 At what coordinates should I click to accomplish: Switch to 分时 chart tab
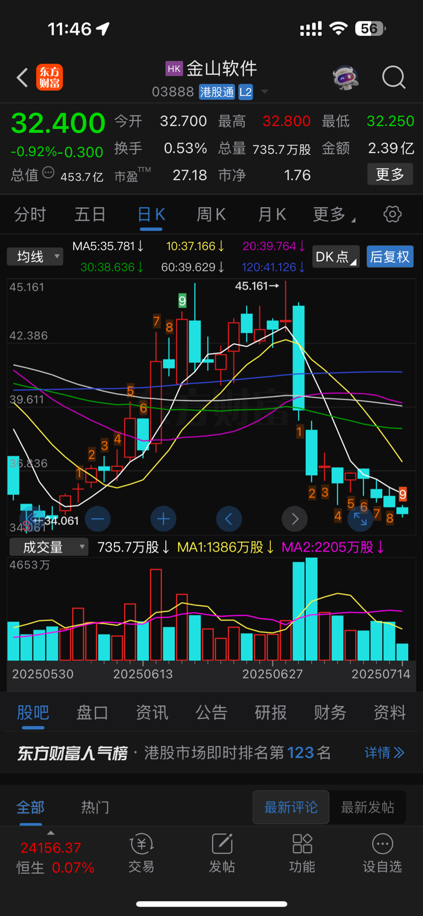tap(30, 214)
